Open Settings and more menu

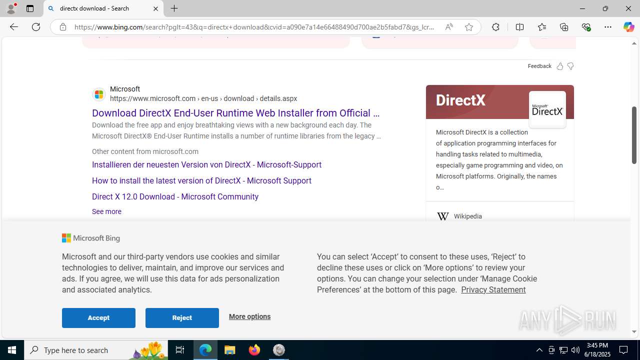pyautogui.click(x=608, y=27)
